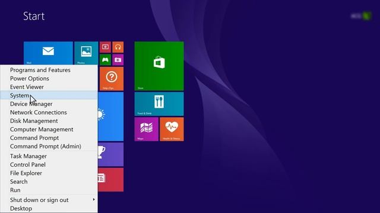Select Search in the quick menu

click(49, 182)
